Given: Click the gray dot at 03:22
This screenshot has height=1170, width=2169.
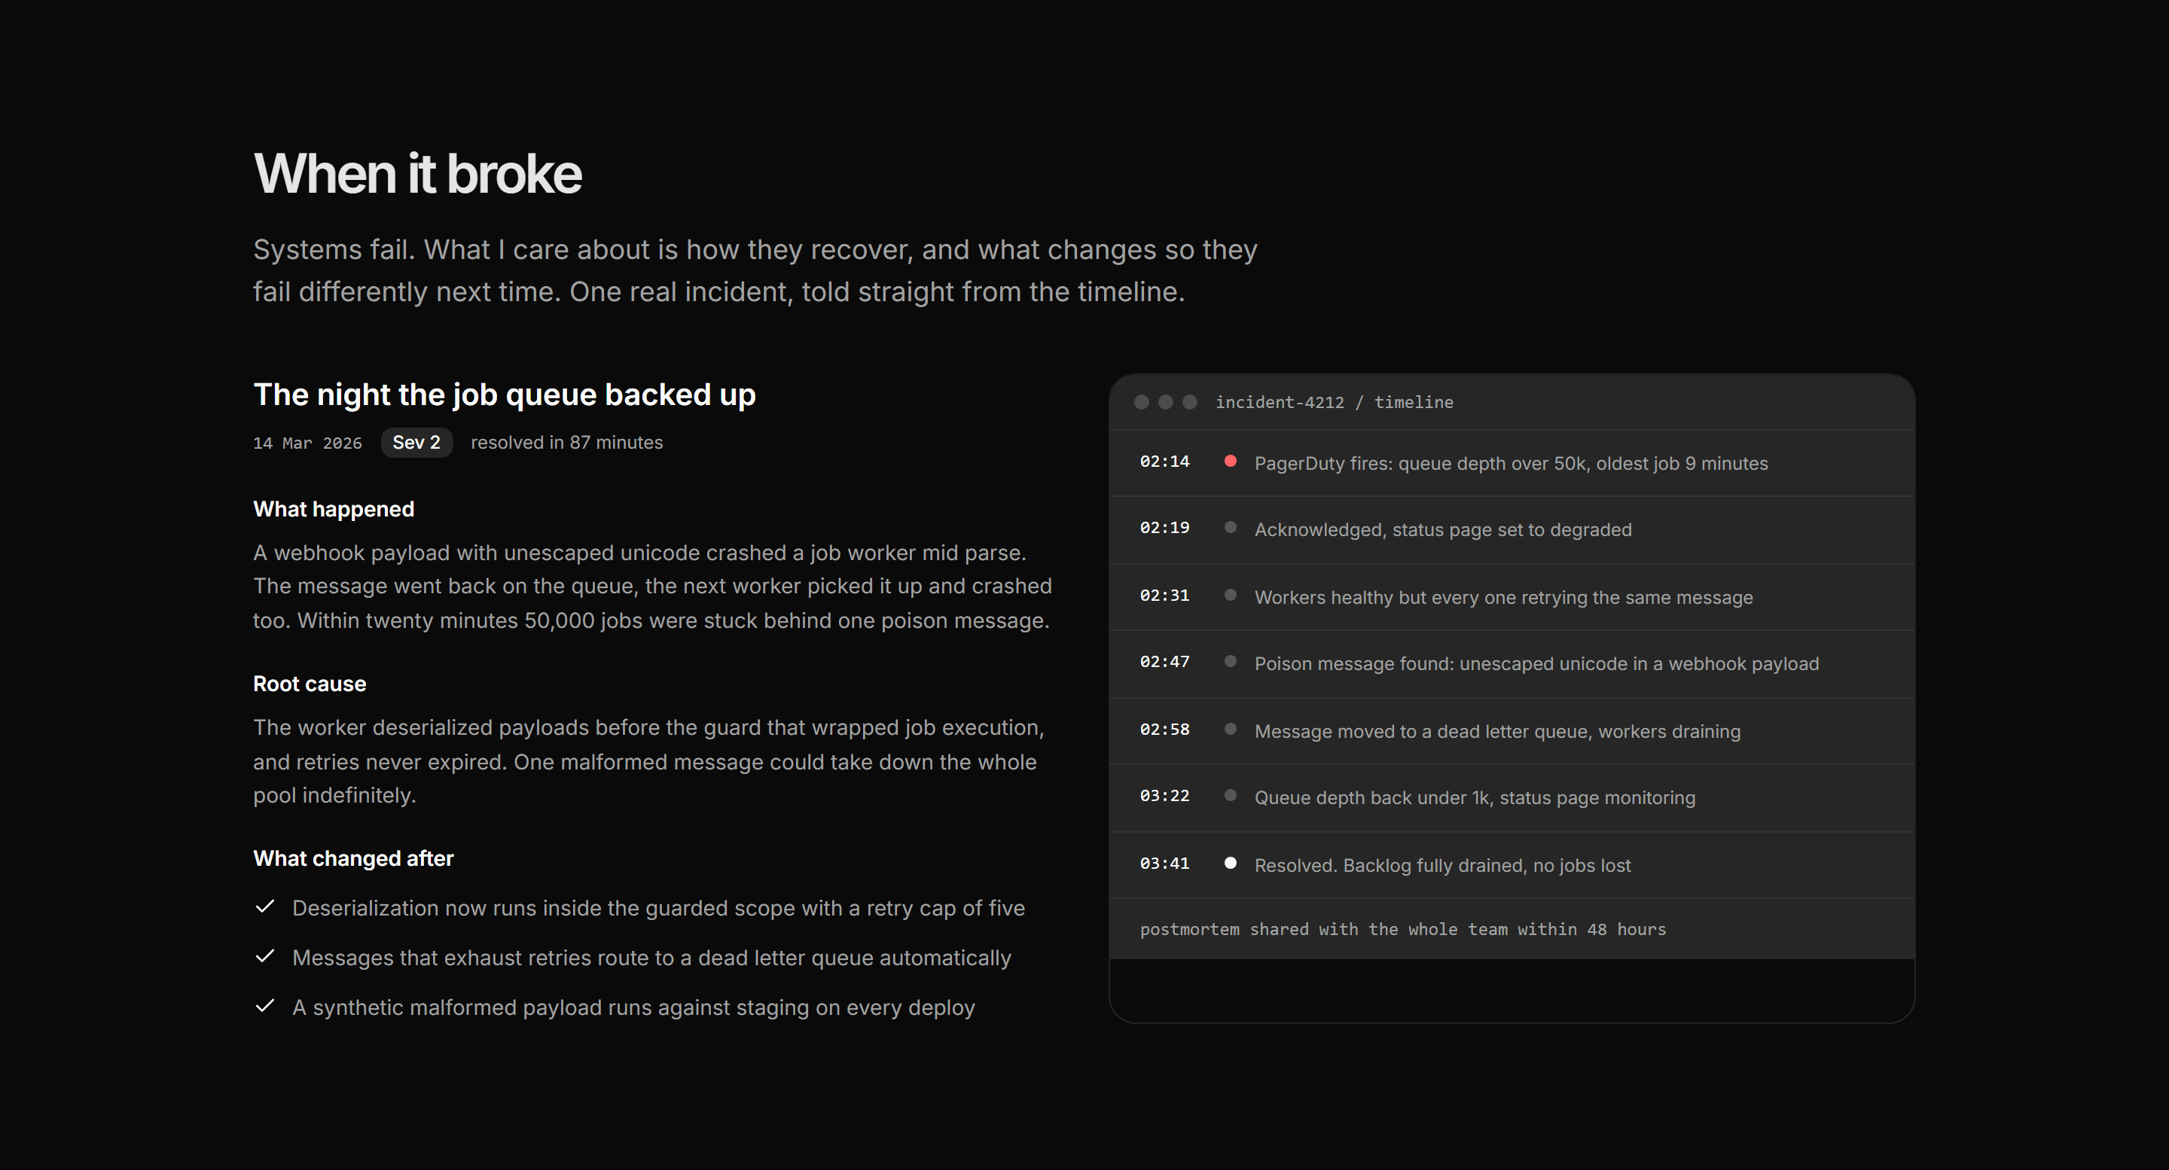Looking at the screenshot, I should pos(1230,795).
